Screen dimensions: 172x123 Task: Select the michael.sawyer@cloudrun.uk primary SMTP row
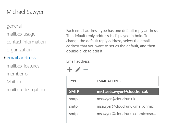[x=113, y=91]
